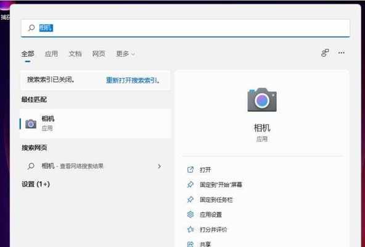Click the web search magnifier icon
The height and width of the screenshot is (247, 365).
click(x=31, y=166)
